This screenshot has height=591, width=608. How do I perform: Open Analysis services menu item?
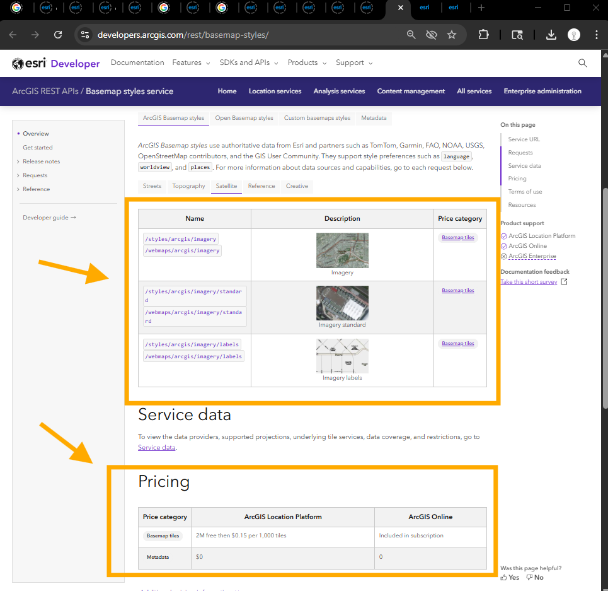340,91
